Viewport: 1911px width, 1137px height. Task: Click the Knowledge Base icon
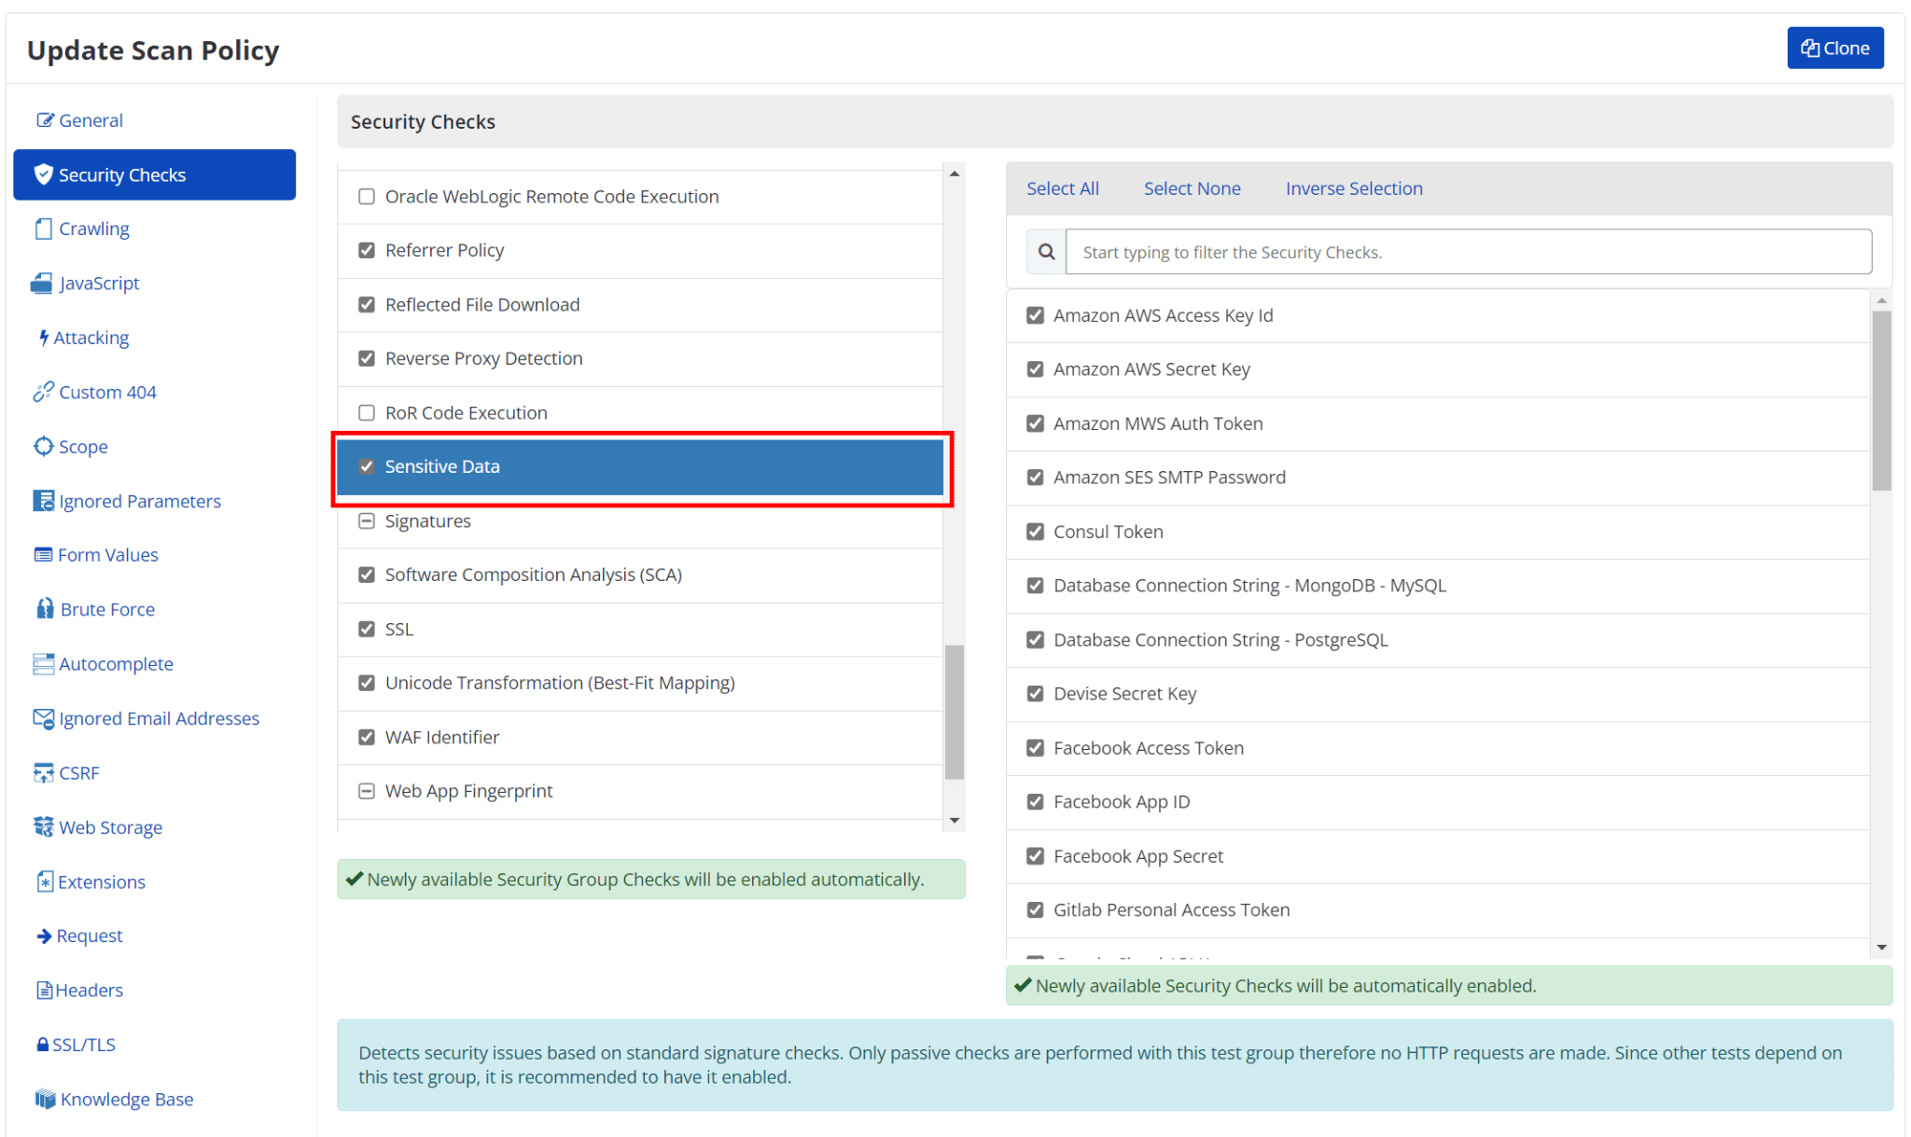click(45, 1099)
